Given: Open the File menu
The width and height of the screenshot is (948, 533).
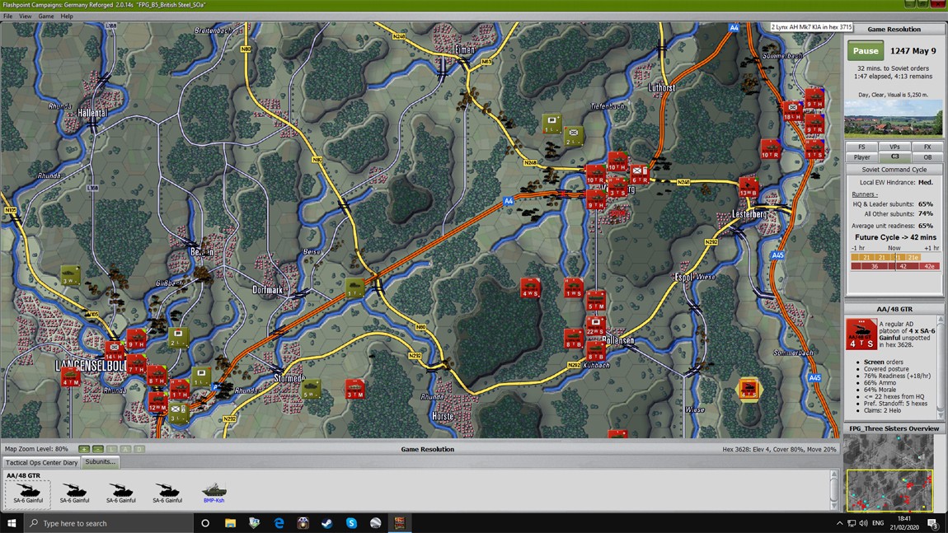Looking at the screenshot, I should click(8, 16).
